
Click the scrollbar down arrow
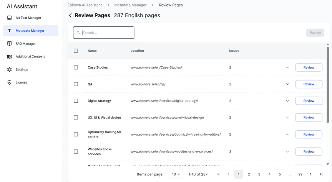pyautogui.click(x=328, y=164)
